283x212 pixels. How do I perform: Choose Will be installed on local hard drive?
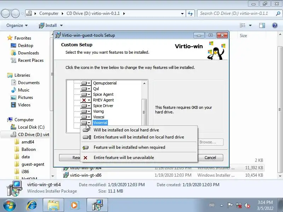click(139, 130)
